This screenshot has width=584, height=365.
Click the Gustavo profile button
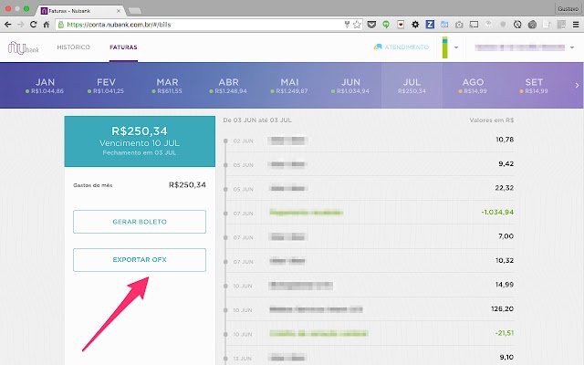pyautogui.click(x=568, y=8)
